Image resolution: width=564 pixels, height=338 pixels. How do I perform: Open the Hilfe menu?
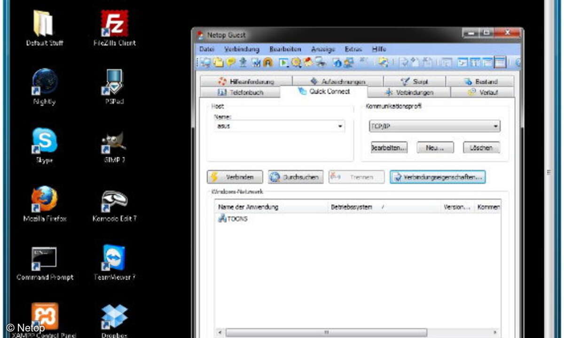(x=379, y=49)
